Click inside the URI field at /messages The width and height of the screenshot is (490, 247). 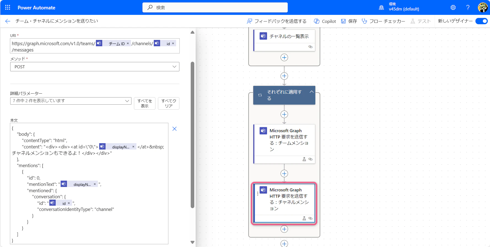[x=23, y=50]
